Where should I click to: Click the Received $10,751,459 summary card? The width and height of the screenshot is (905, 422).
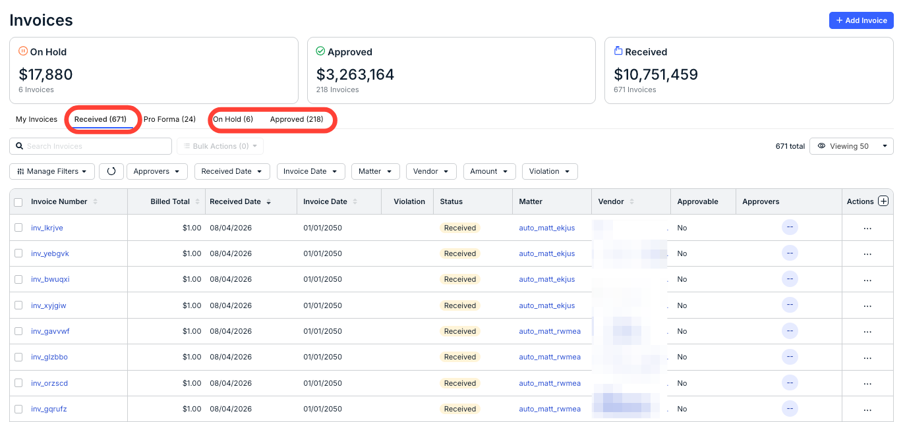tap(749, 70)
